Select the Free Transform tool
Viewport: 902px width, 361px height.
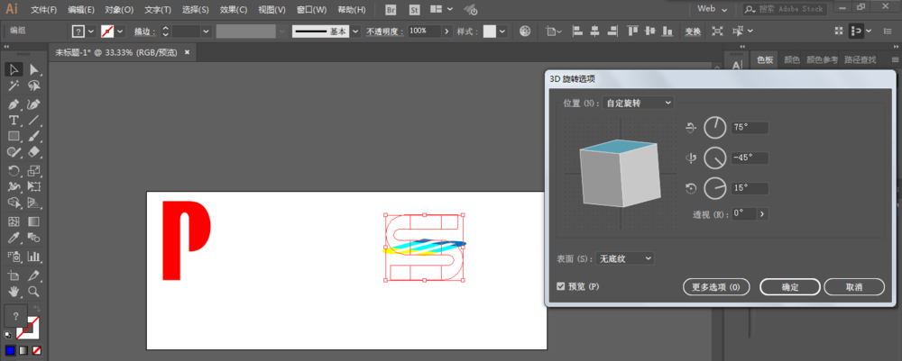point(34,186)
